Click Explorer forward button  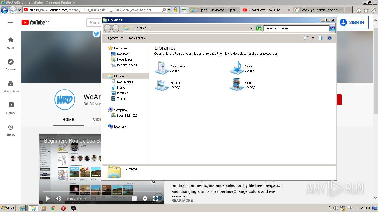tap(115, 28)
